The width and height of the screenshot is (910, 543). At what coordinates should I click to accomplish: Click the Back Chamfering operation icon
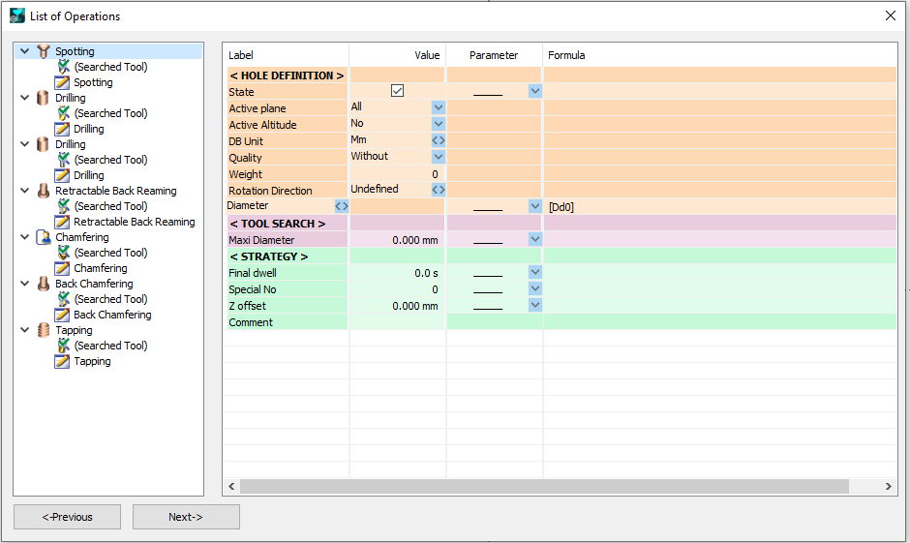[43, 284]
